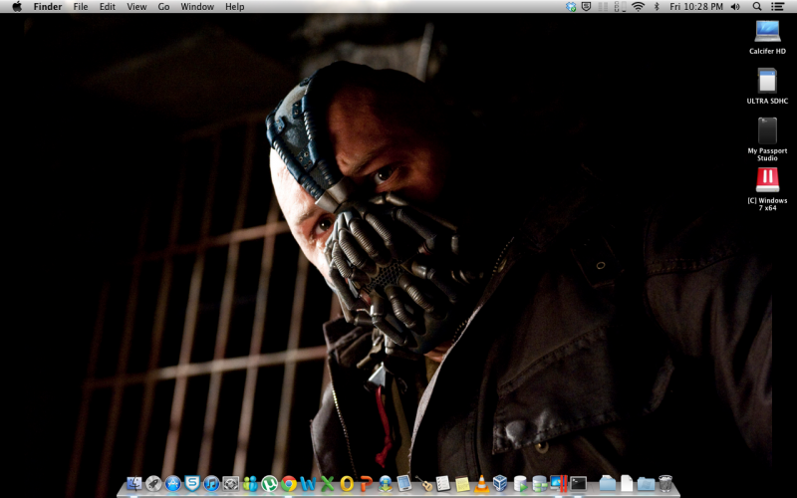Open the Bluetooth status menu
This screenshot has height=498, width=797.
coord(657,7)
